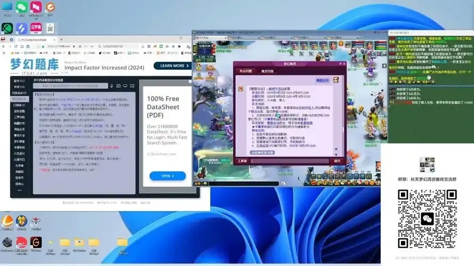Open the rightmost yellow folder on the desktop
Image resolution: width=474 pixels, height=266 pixels.
coord(123,242)
